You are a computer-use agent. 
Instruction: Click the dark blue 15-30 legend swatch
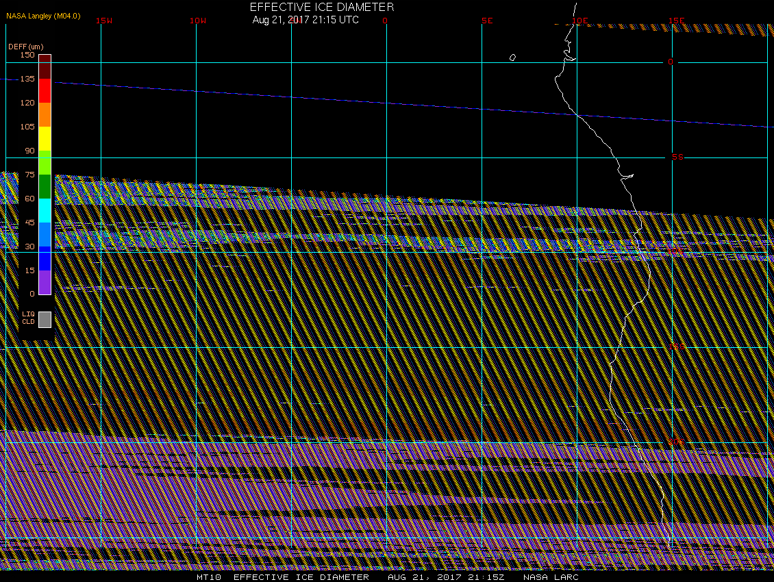(45, 258)
